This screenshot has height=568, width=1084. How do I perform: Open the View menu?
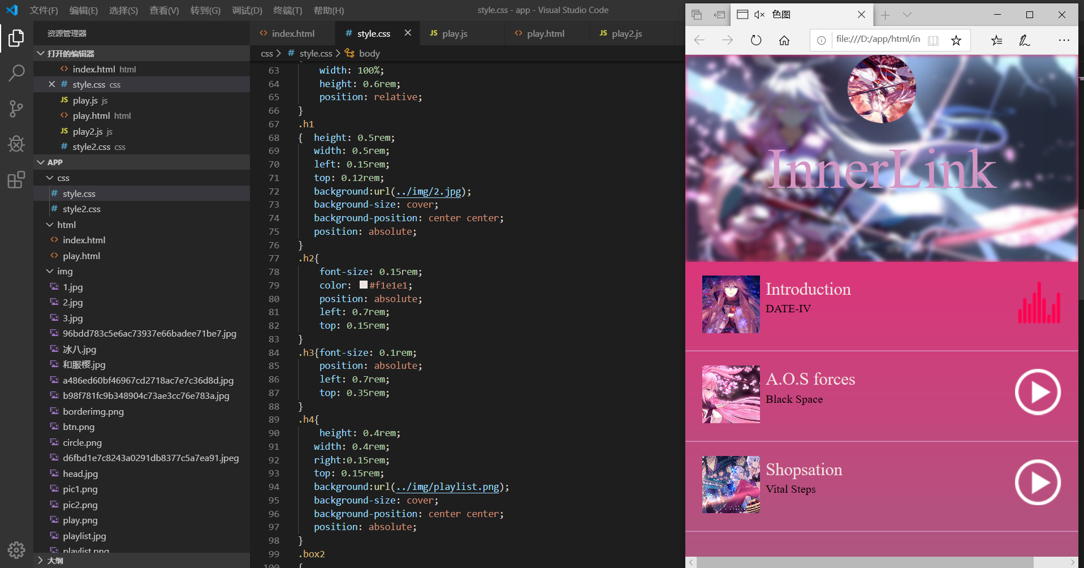pyautogui.click(x=164, y=10)
